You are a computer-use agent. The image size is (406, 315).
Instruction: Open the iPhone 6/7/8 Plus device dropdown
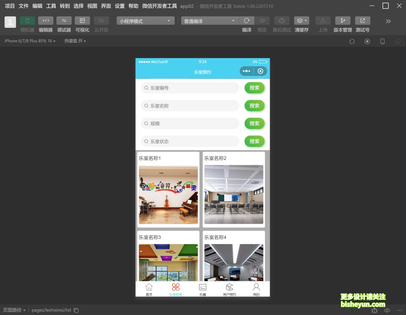click(x=30, y=41)
